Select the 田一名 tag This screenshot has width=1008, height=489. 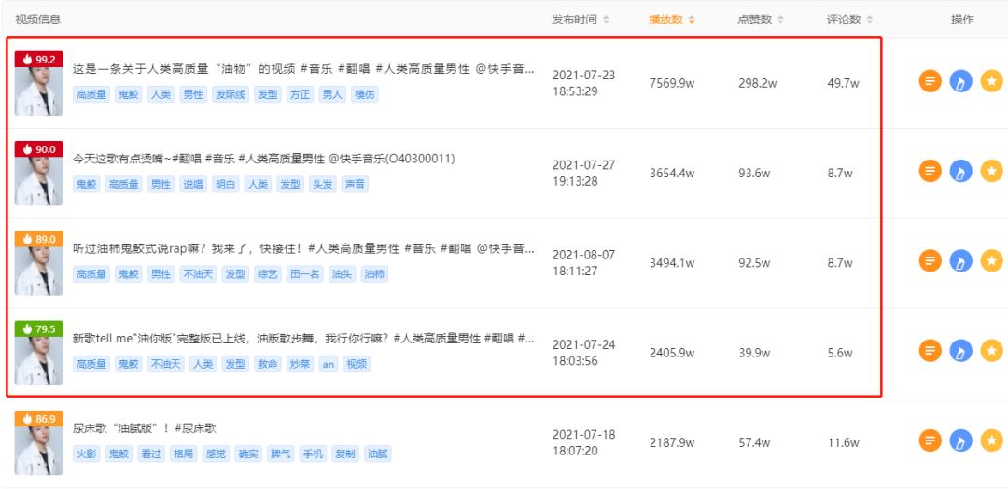point(305,274)
